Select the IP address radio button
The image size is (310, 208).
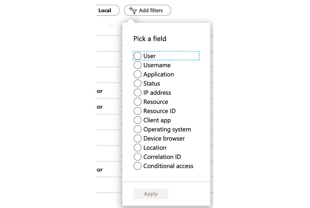[x=138, y=93]
